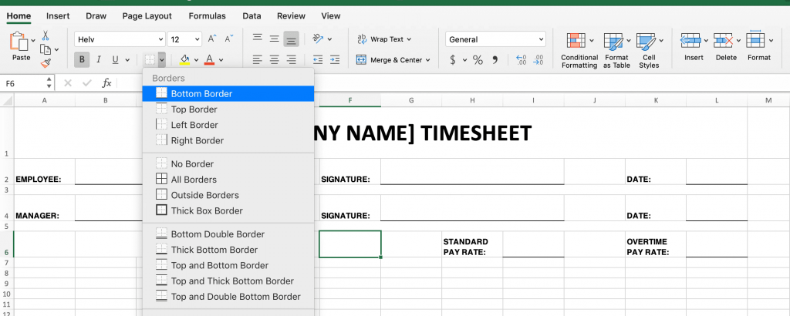
Task: Switch to the Page Layout tab
Action: click(147, 16)
